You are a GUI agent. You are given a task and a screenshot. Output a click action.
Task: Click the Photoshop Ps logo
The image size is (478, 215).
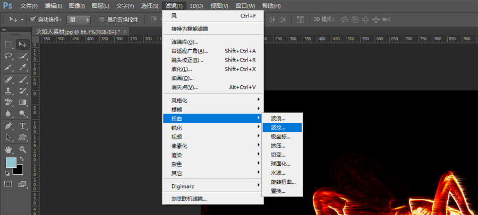7,6
